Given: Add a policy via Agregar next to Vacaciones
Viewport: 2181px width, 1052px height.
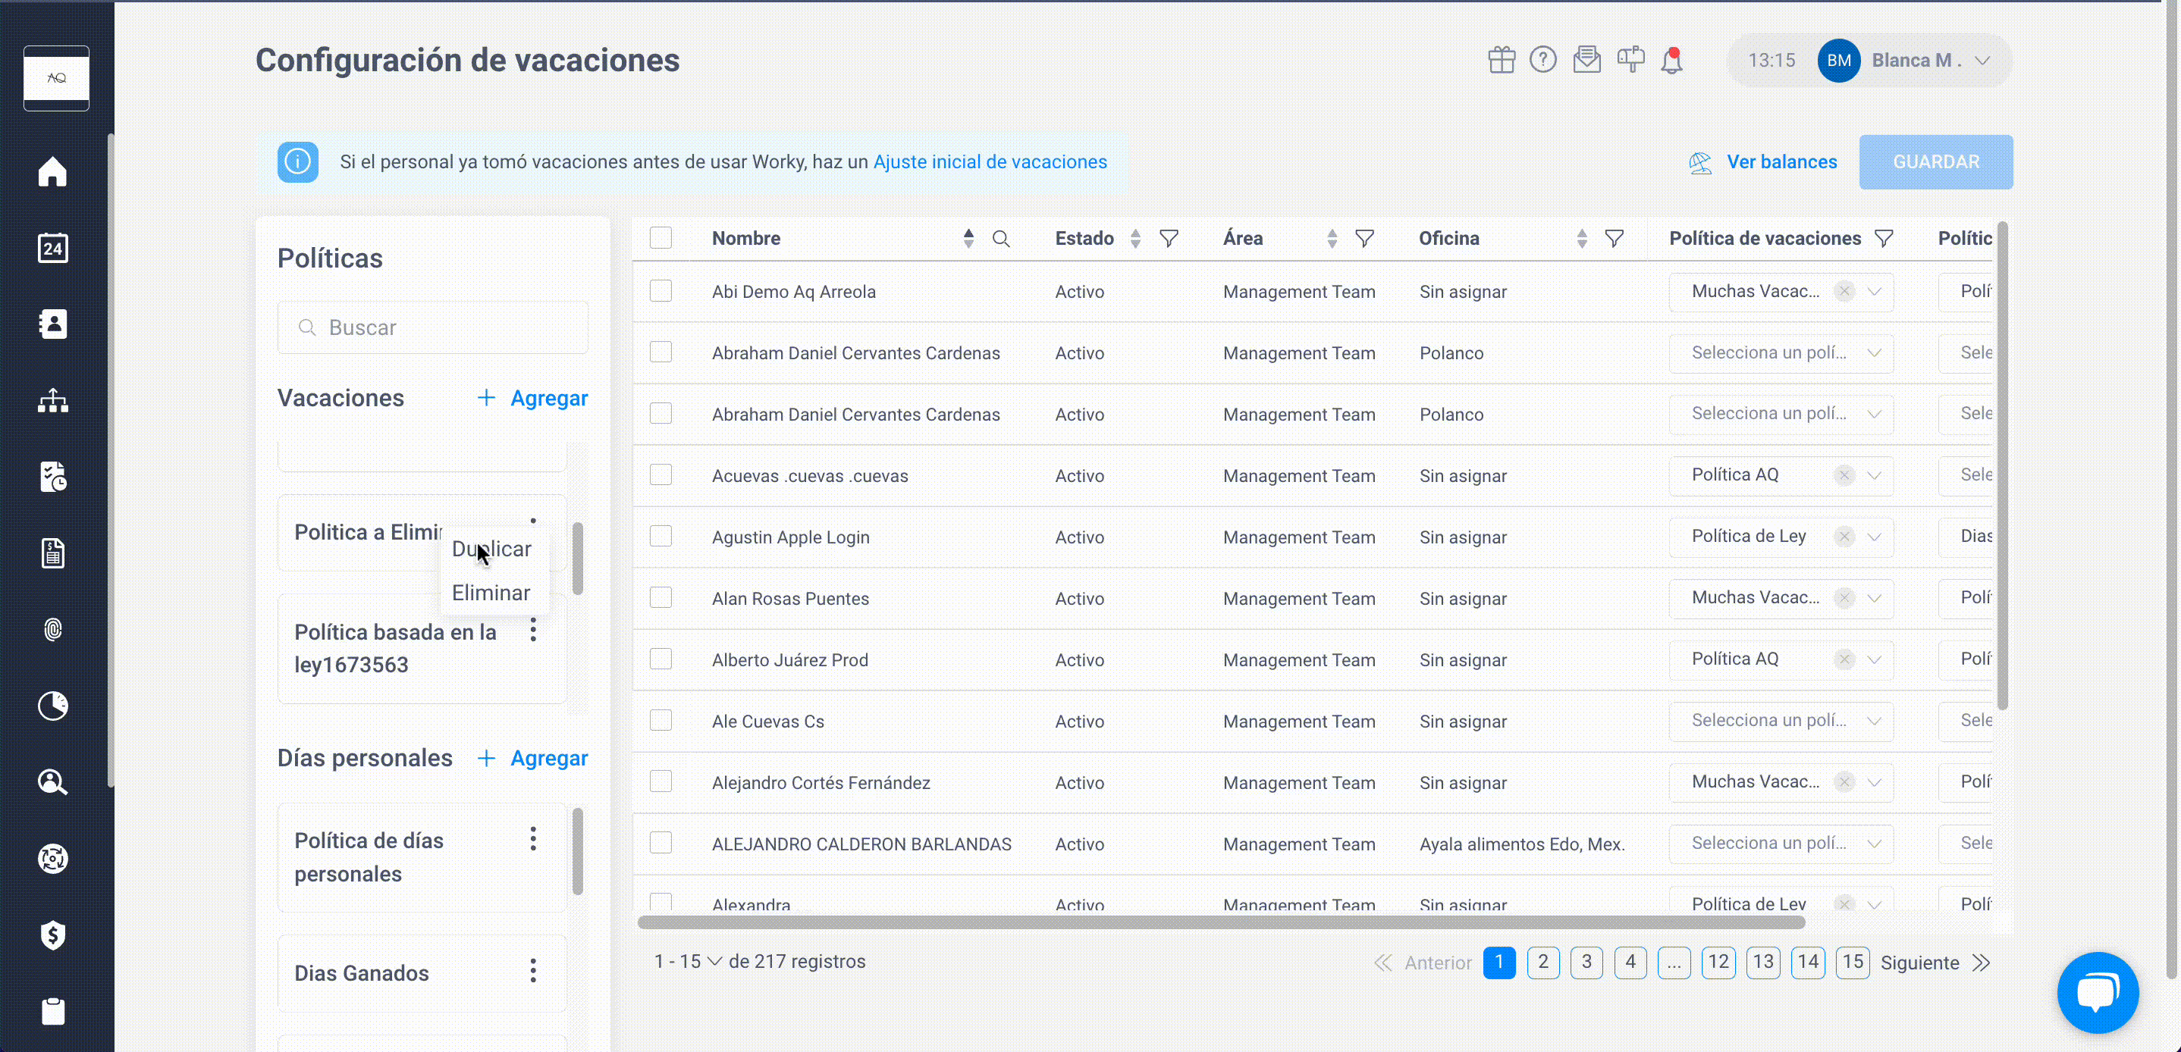Looking at the screenshot, I should pyautogui.click(x=532, y=398).
